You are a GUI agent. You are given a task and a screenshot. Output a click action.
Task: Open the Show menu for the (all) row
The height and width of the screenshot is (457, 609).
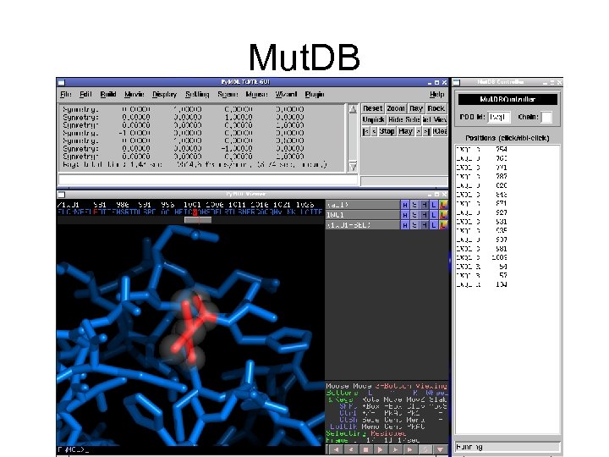point(414,205)
